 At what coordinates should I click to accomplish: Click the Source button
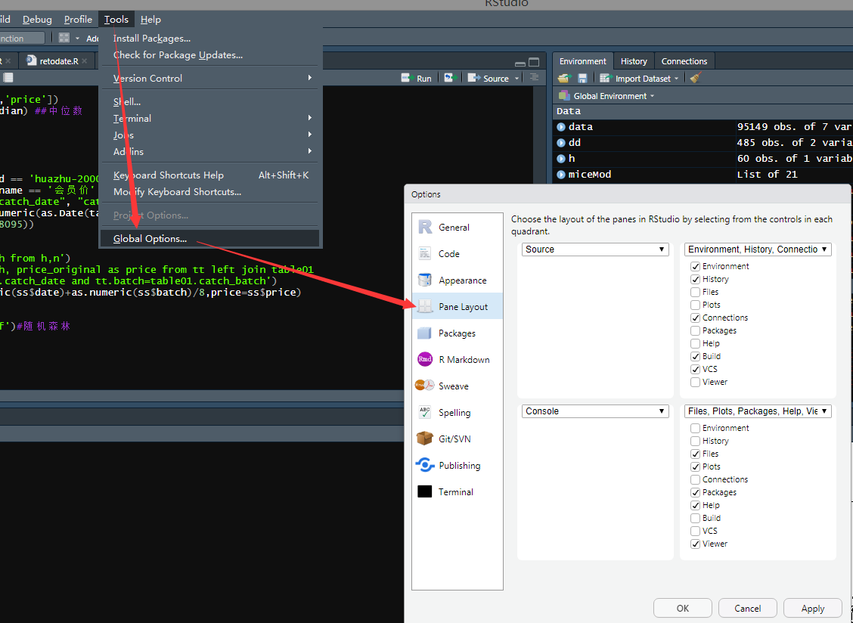click(x=489, y=79)
